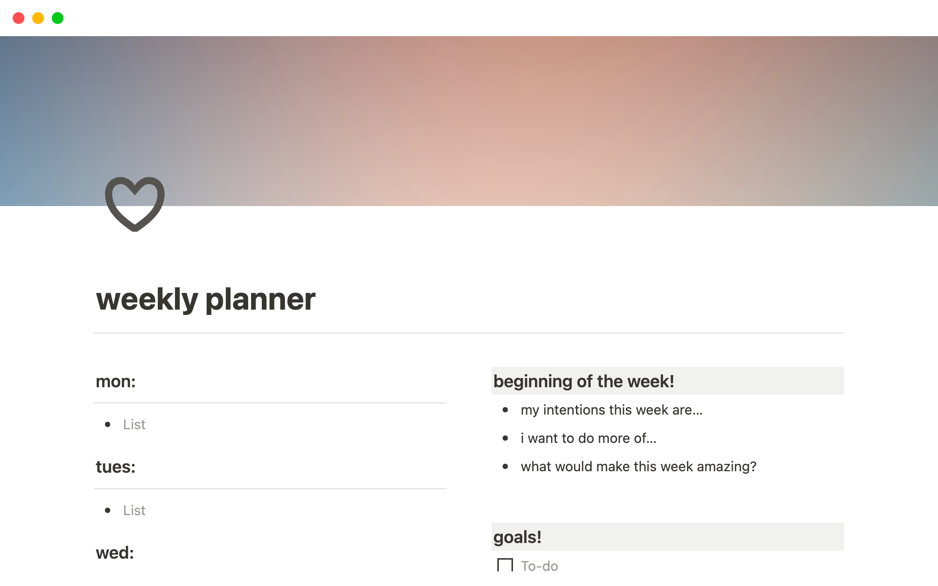Click the List placeholder under mon:
The image size is (938, 586).
(x=134, y=424)
